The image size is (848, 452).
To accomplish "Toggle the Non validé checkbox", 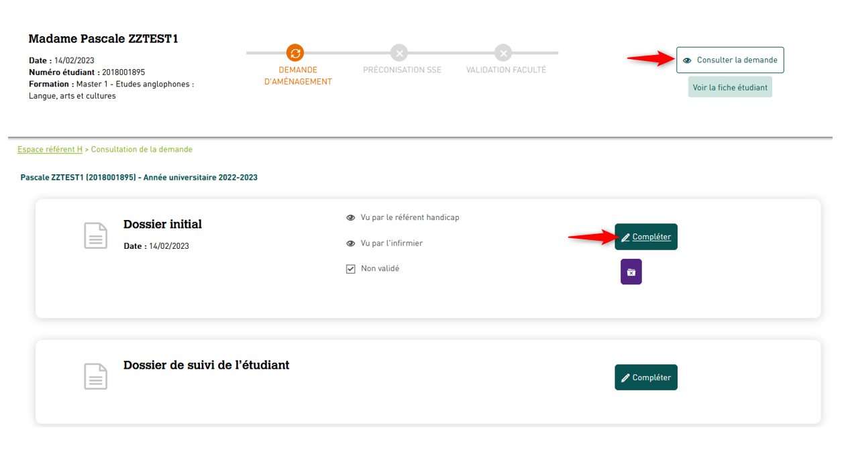I will tap(350, 269).
